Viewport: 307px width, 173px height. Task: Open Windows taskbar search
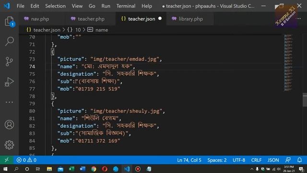[16, 169]
